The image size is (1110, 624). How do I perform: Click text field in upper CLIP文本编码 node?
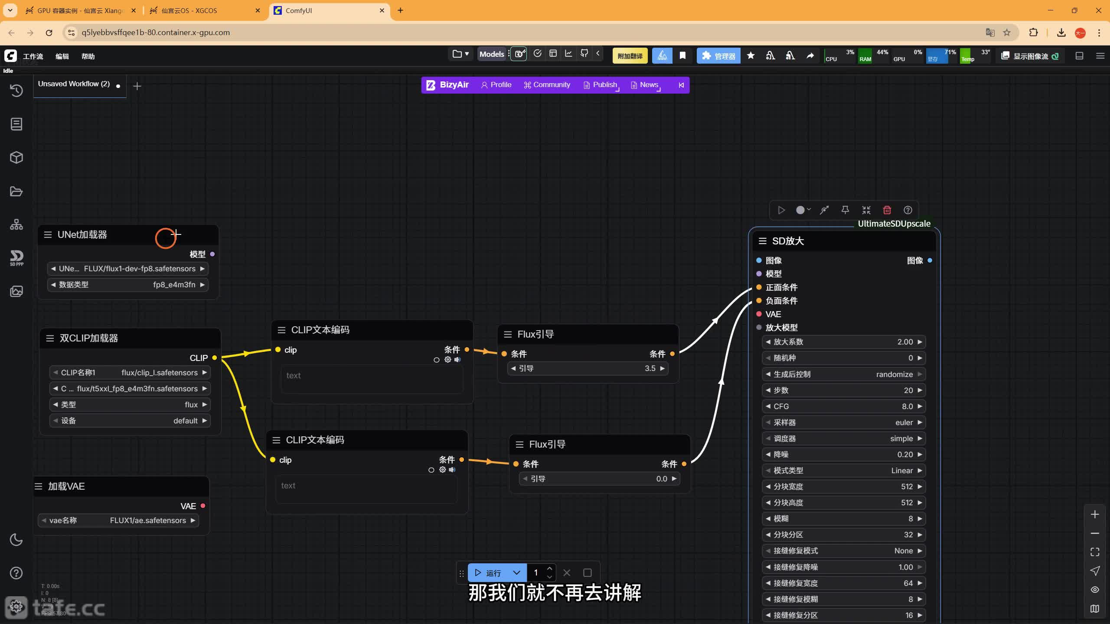372,379
